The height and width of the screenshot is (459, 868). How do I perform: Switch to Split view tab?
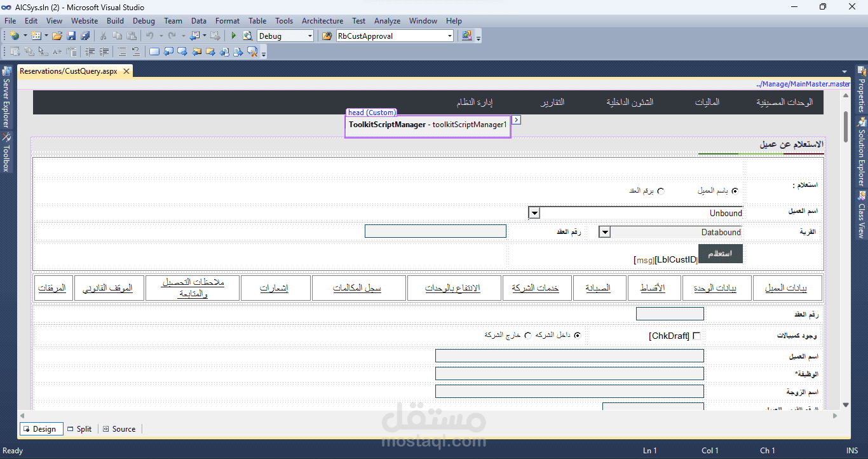point(79,429)
